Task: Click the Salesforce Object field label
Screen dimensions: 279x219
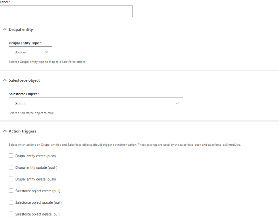Action: (23, 94)
